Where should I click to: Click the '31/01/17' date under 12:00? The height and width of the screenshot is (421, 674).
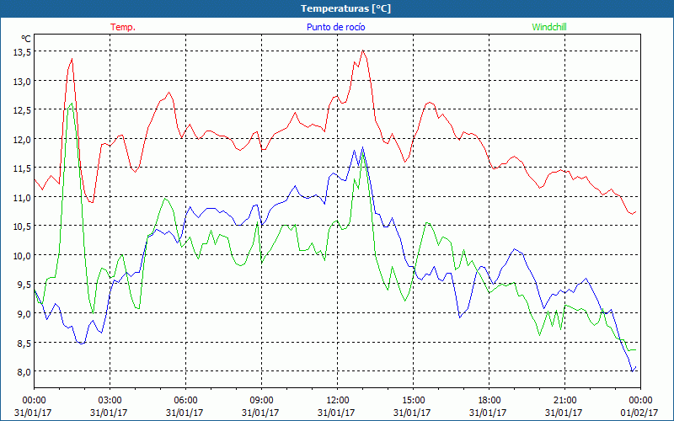click(x=336, y=413)
